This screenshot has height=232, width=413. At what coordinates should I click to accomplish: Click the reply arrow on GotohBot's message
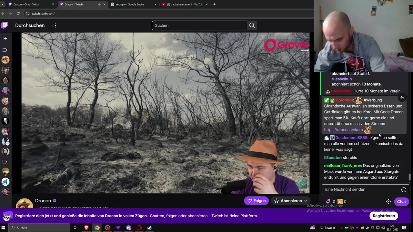(x=402, y=98)
